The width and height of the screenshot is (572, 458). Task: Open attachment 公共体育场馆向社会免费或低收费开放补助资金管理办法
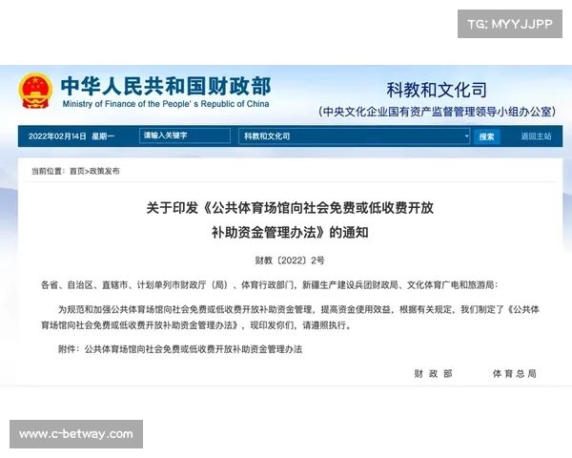click(194, 349)
